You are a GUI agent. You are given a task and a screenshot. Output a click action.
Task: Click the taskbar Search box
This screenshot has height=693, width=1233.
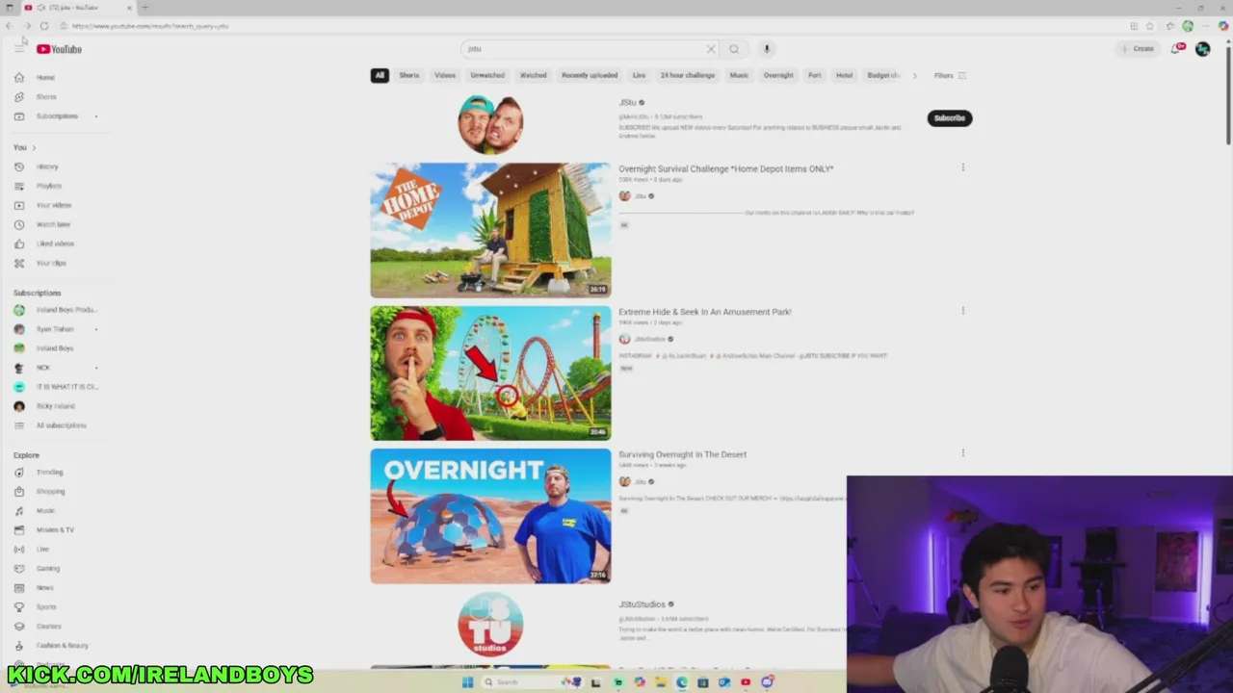[x=520, y=682]
